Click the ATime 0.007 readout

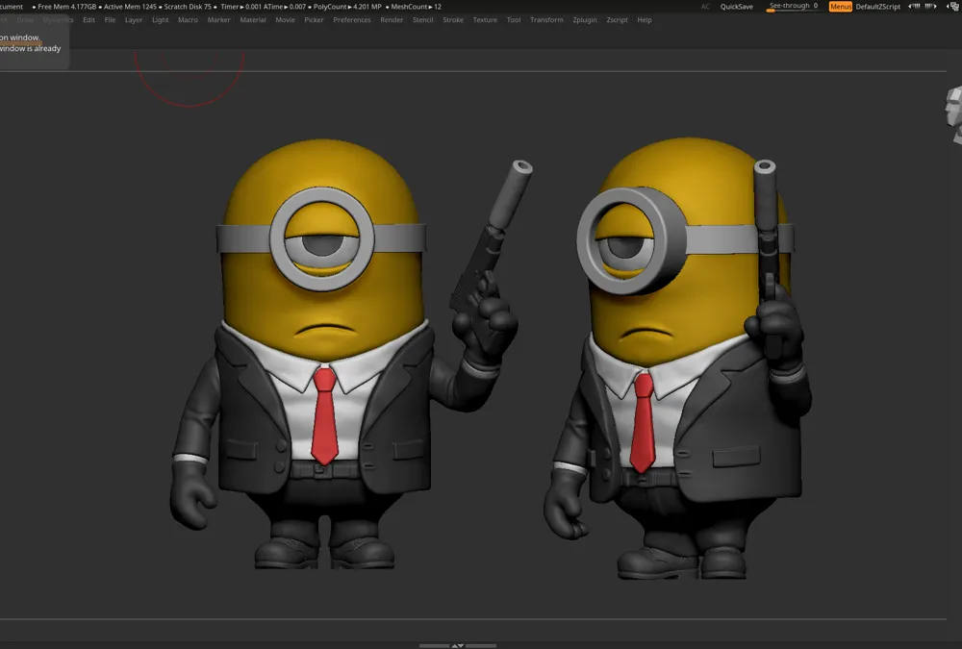[285, 7]
